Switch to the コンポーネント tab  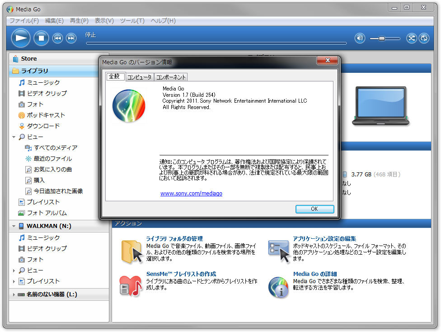tap(171, 77)
